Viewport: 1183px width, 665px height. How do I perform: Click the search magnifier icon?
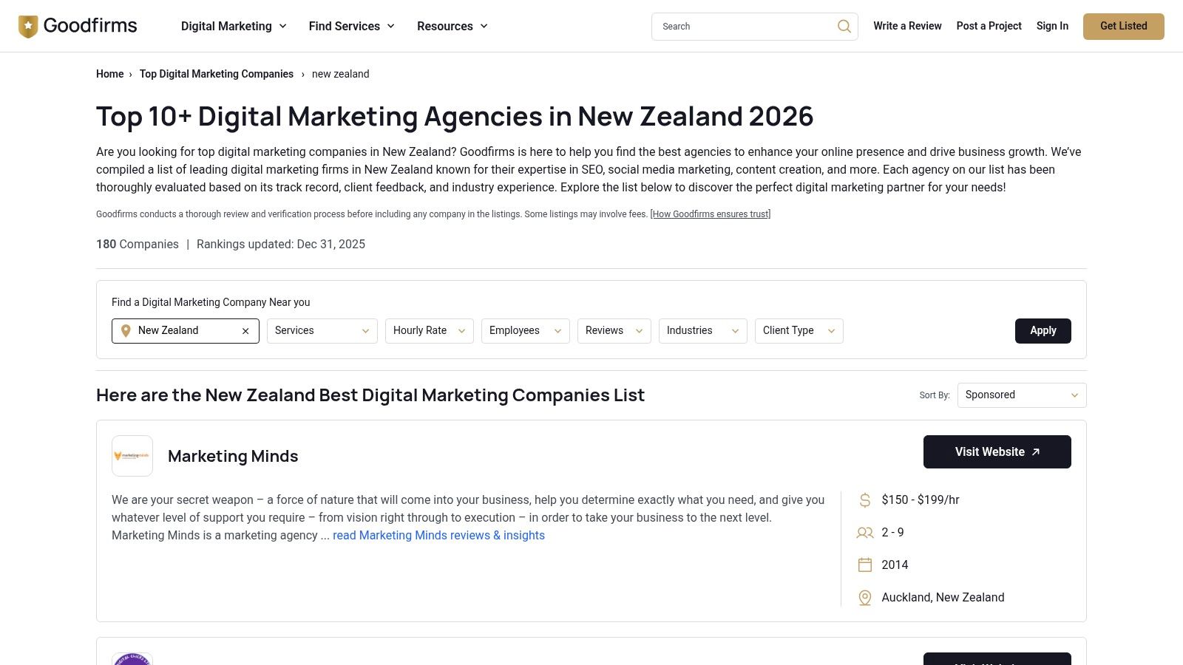[844, 26]
